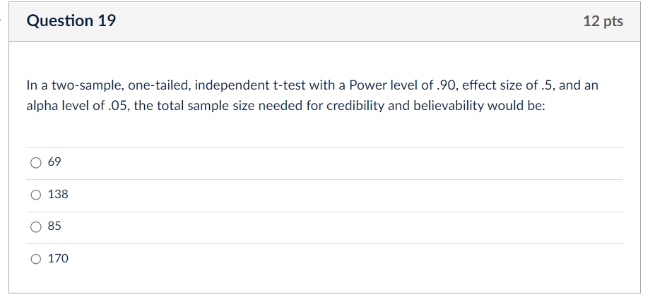655x297 pixels.
Task: Mark the 170 option radio button
Action: (x=36, y=259)
